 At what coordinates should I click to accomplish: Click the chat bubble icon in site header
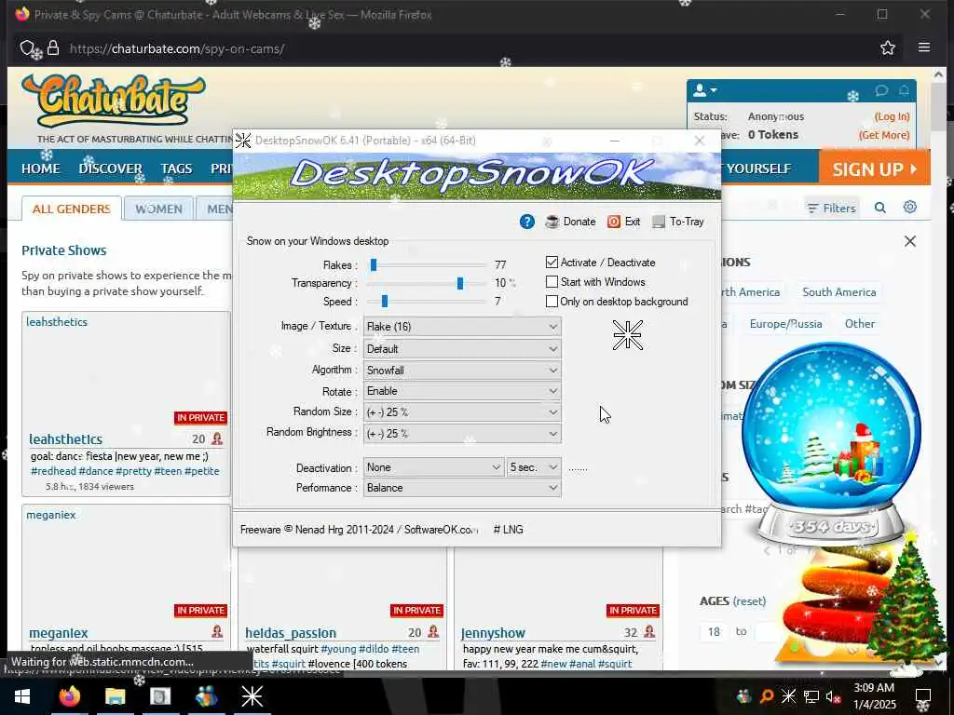click(x=881, y=90)
